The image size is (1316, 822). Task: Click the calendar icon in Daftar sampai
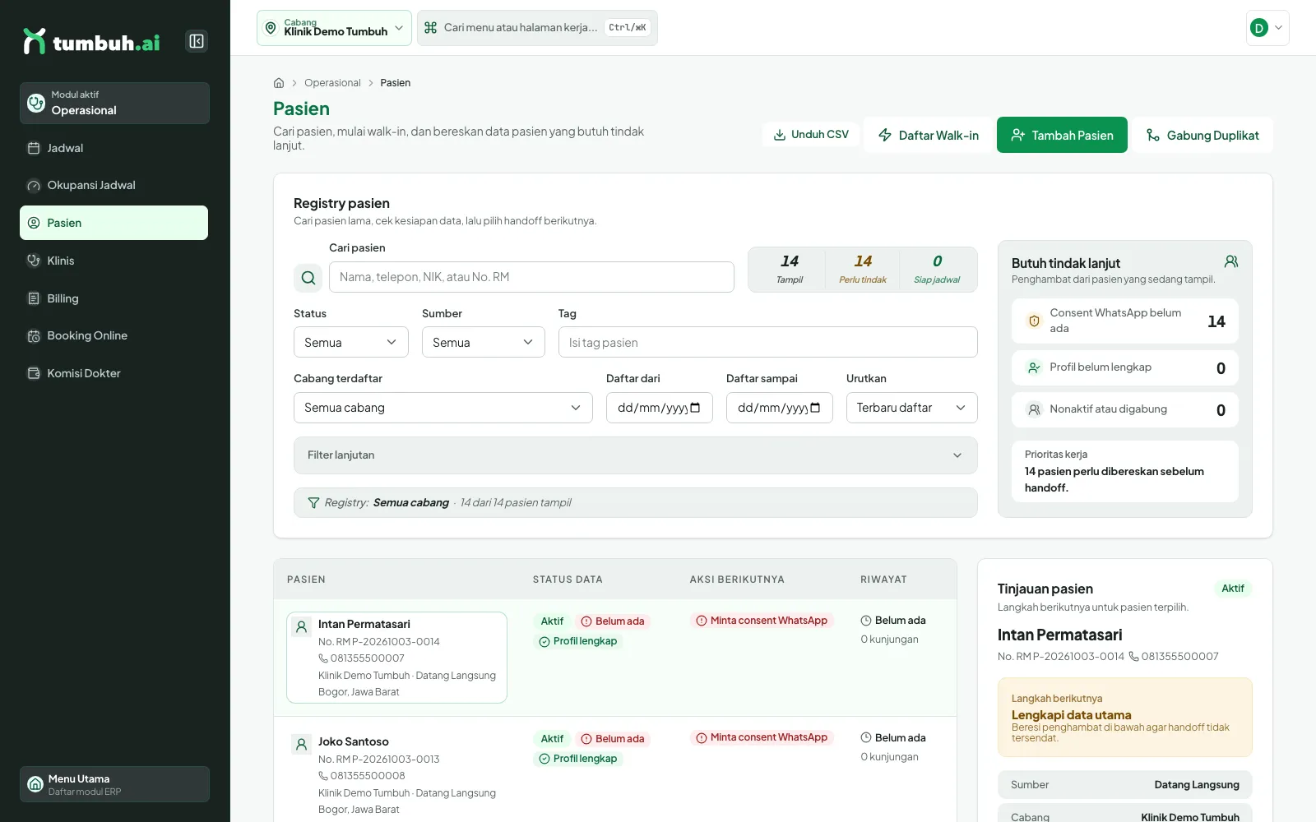[815, 408]
